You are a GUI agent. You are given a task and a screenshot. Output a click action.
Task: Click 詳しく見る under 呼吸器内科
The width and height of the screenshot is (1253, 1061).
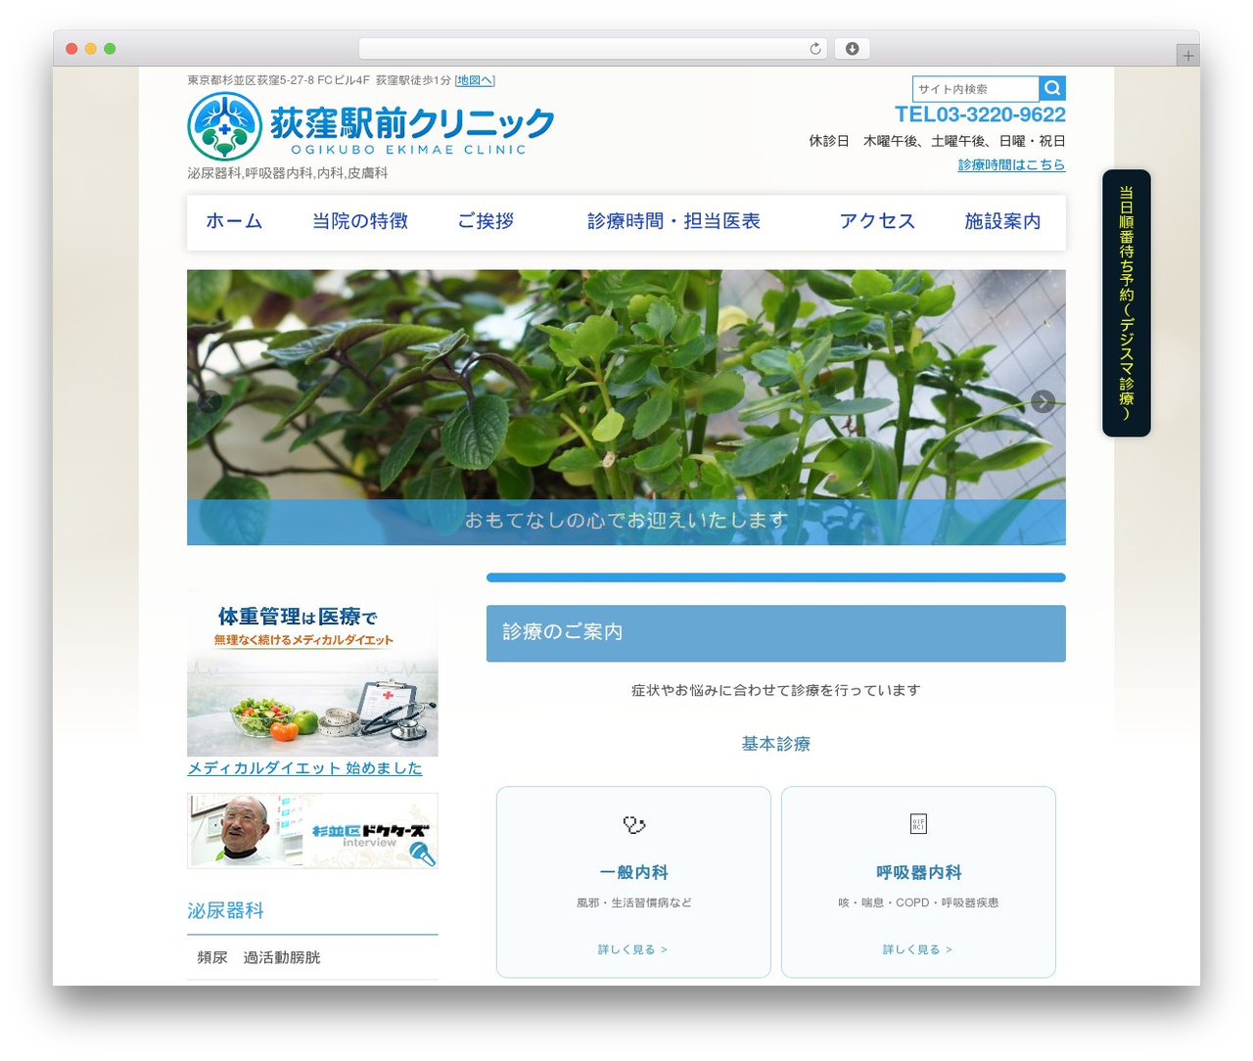918,949
